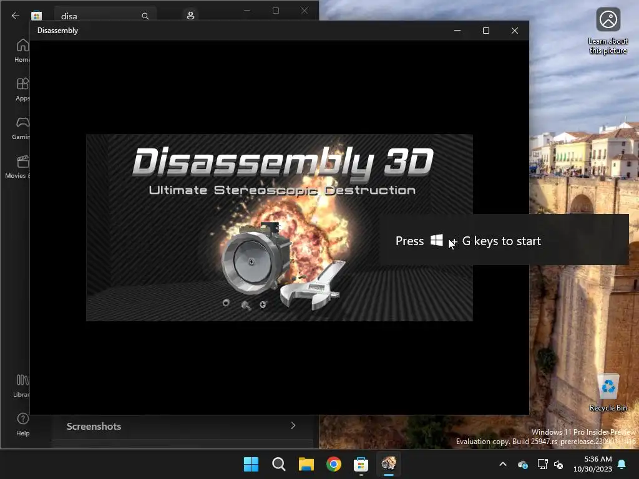Expand the Screenshots section chevron
This screenshot has width=639, height=479.
tap(293, 425)
